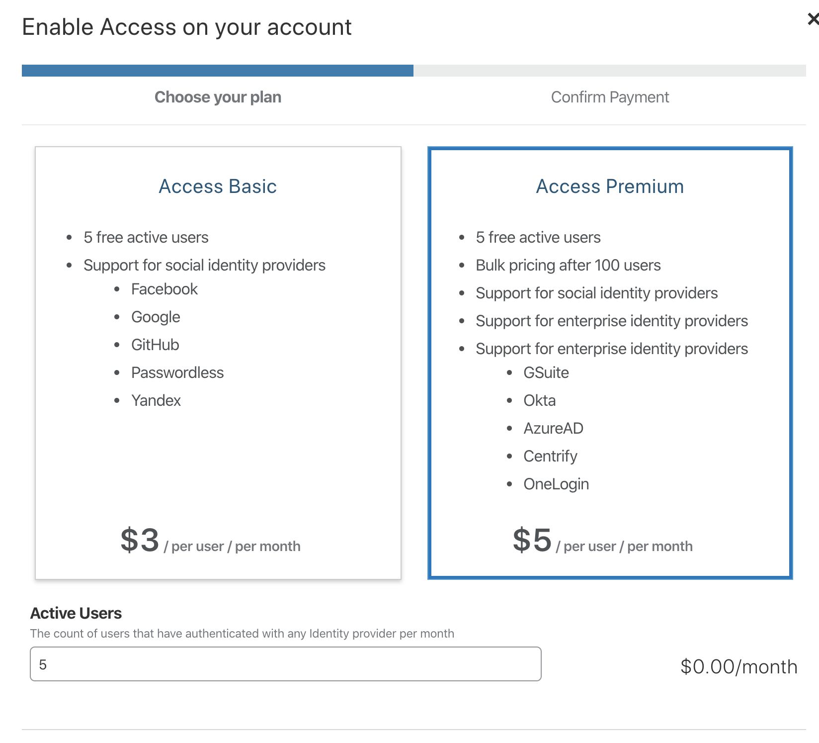Close the Enable Access dialog

pos(813,19)
